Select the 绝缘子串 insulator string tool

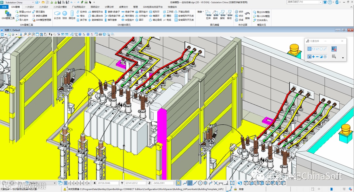pos(128,12)
